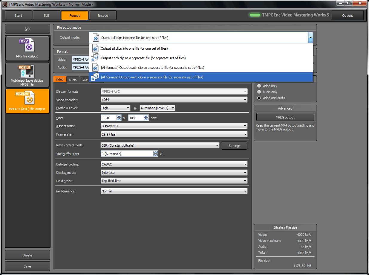This screenshot has height=275, width=369.
Task: Switch to the Audio tab
Action: tap(72, 79)
